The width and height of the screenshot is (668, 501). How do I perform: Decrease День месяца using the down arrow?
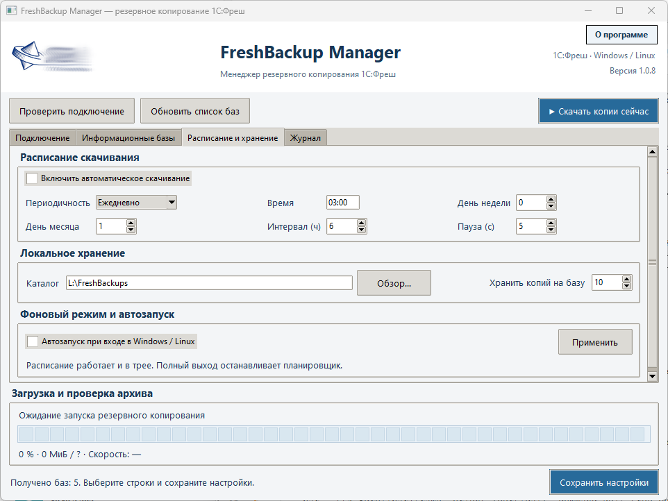(x=131, y=230)
